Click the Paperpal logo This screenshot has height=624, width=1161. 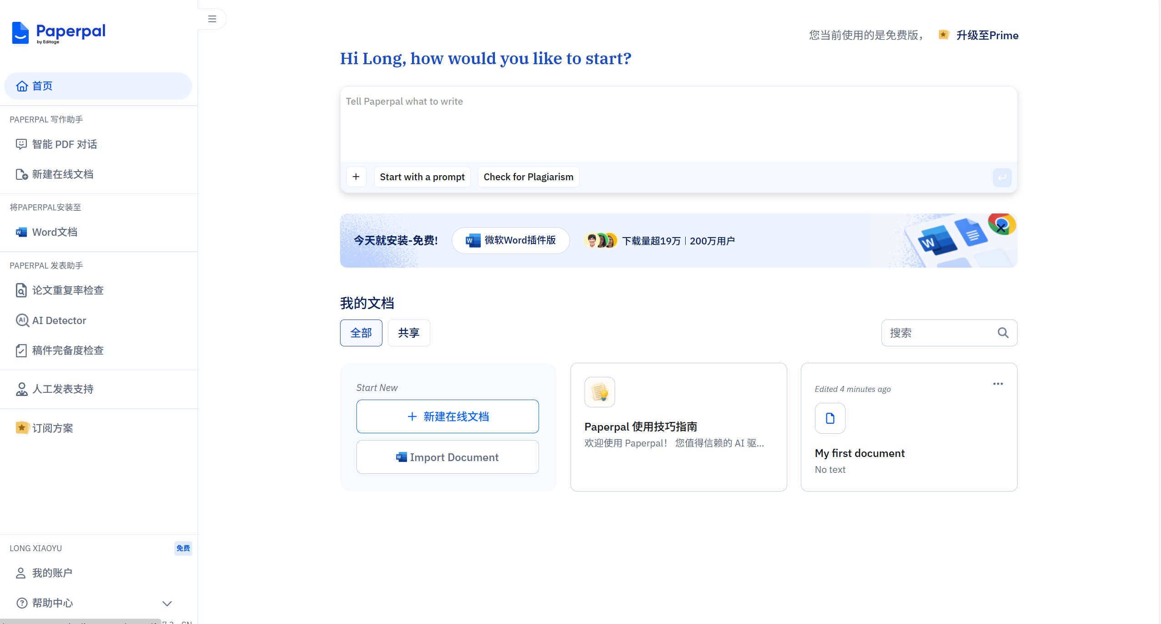coord(58,33)
